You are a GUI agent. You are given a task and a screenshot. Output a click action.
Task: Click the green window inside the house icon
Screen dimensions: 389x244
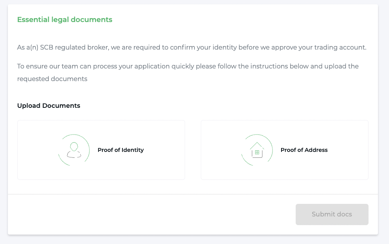(257, 152)
